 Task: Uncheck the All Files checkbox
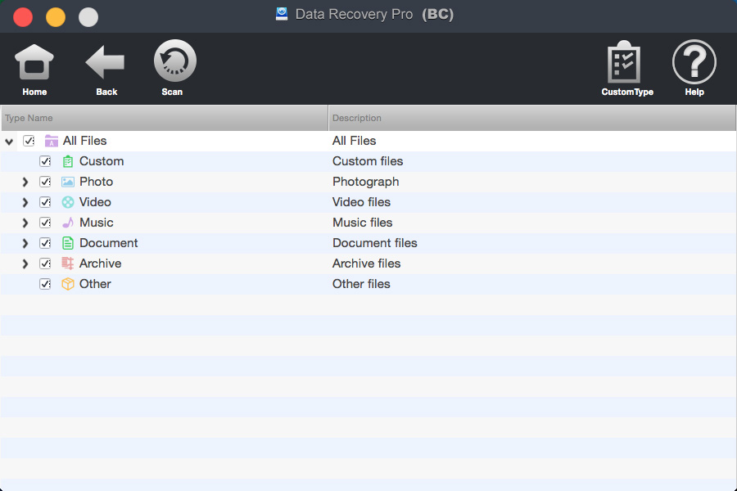pos(29,141)
